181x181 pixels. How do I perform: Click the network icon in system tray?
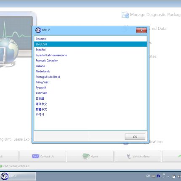[174, 176]
